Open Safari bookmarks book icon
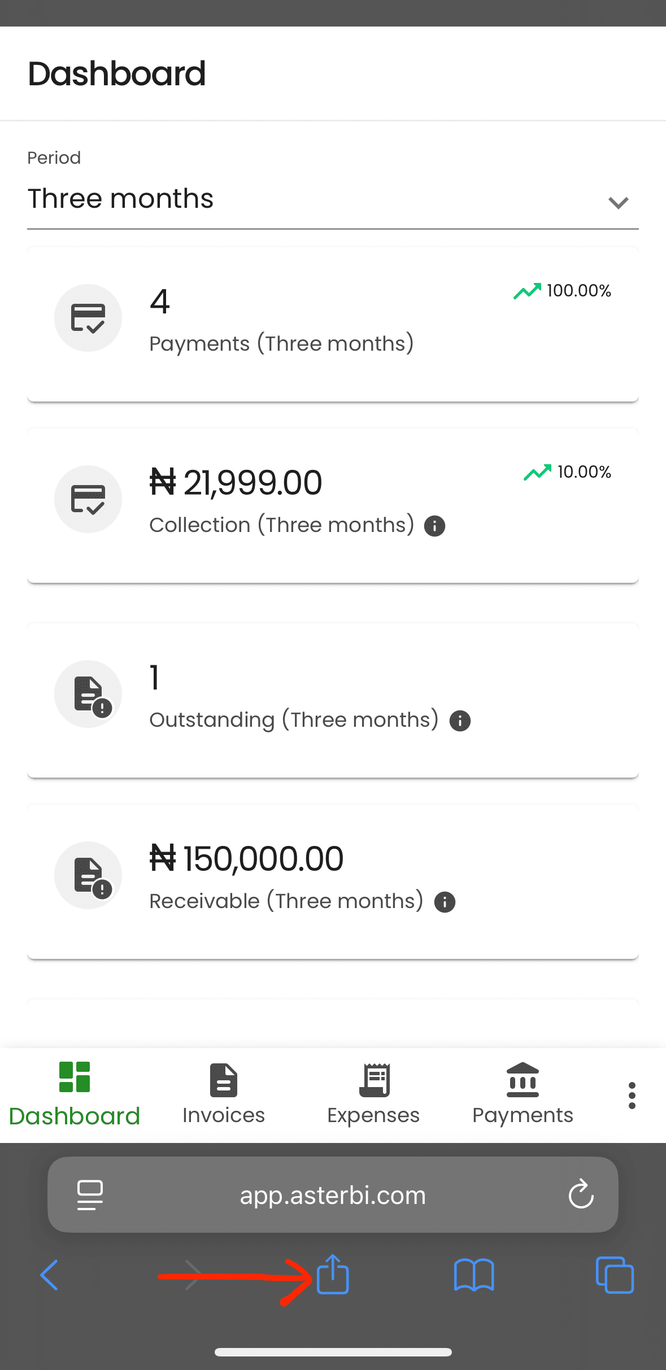Screen dimensions: 666x1370 [474, 1275]
